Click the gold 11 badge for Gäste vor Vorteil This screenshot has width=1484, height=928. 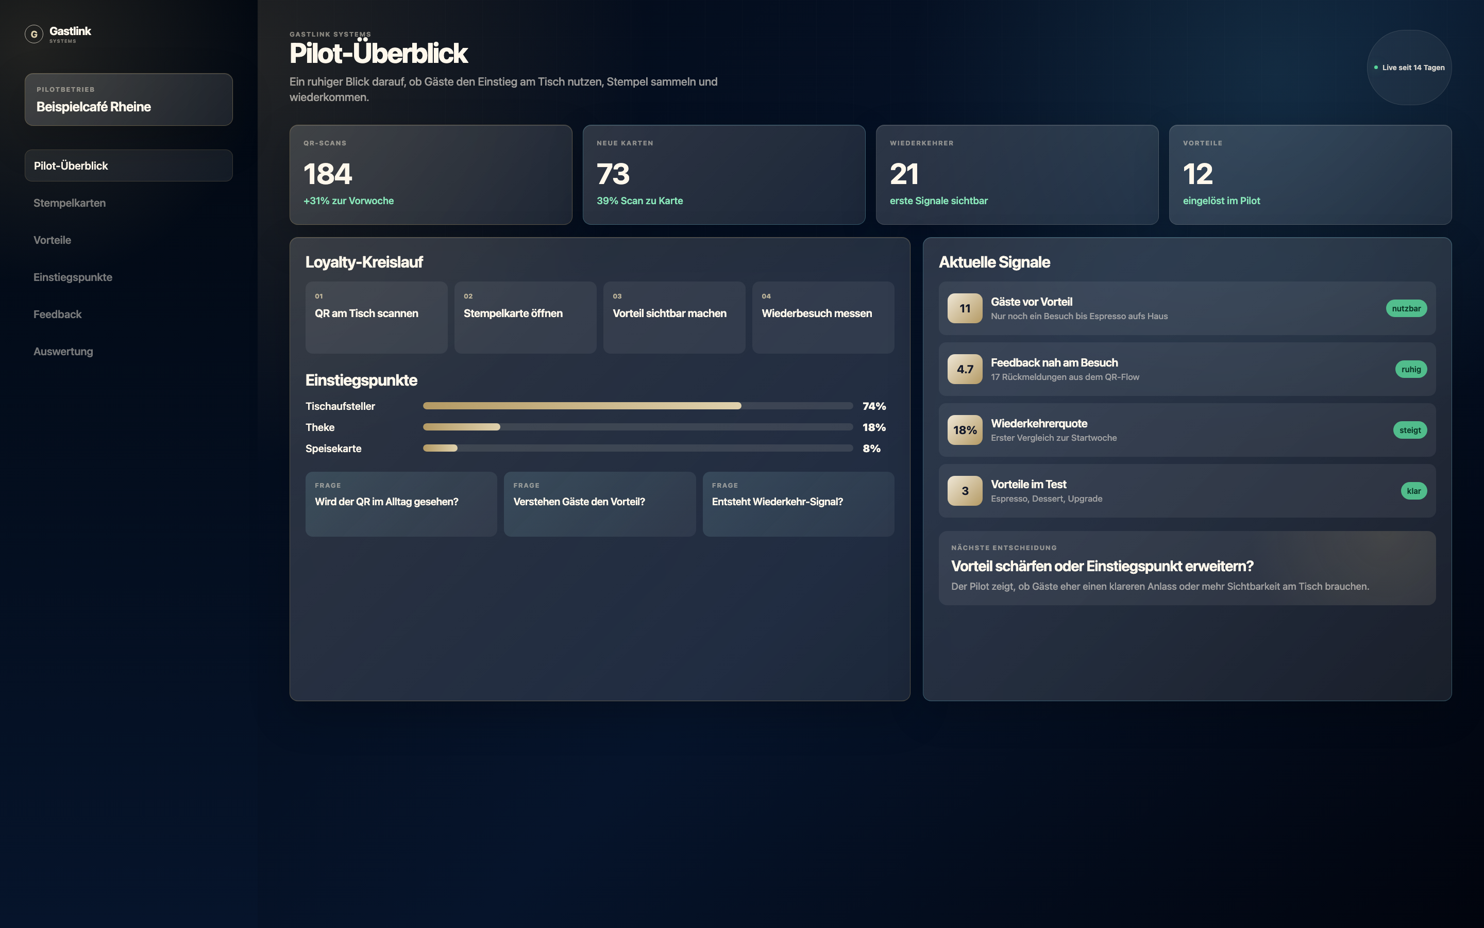pyautogui.click(x=965, y=308)
